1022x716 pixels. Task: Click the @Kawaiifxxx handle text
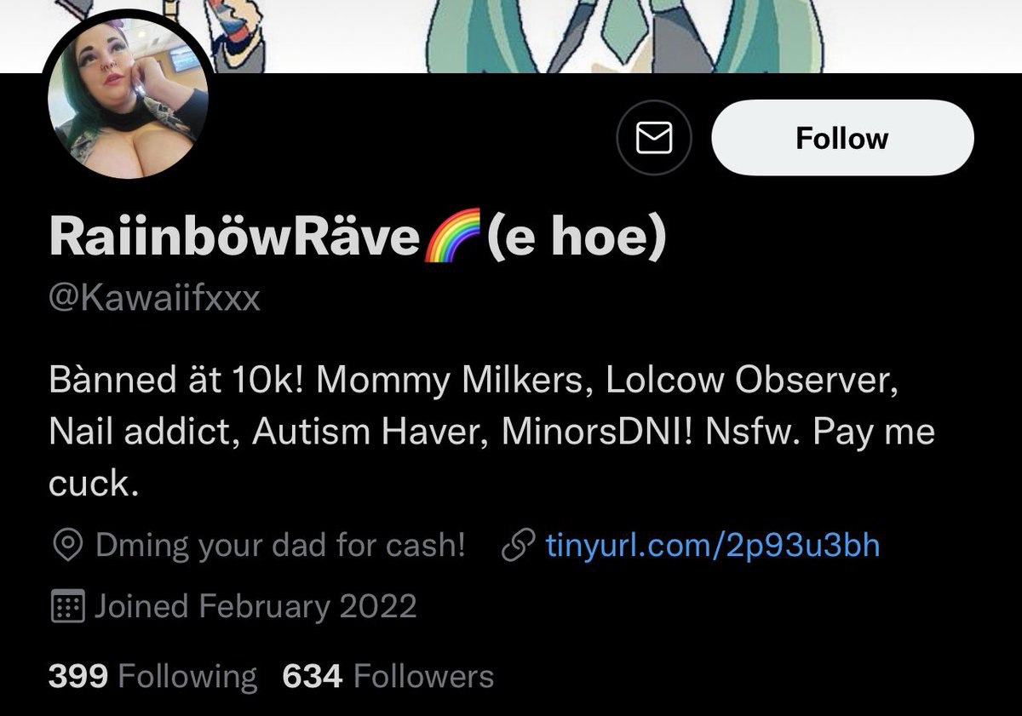click(155, 300)
